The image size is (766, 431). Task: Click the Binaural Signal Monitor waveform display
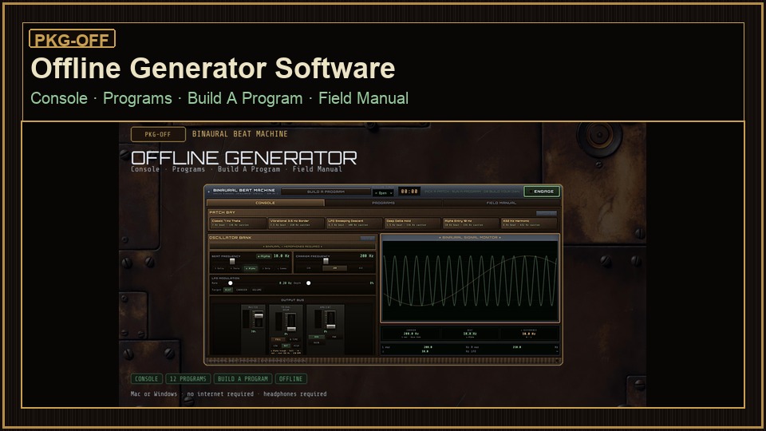[x=470, y=281]
